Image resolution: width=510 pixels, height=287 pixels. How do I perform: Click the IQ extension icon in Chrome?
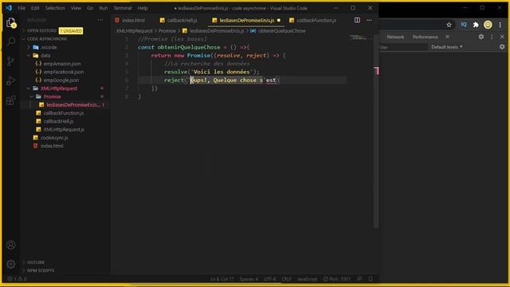tap(464, 25)
